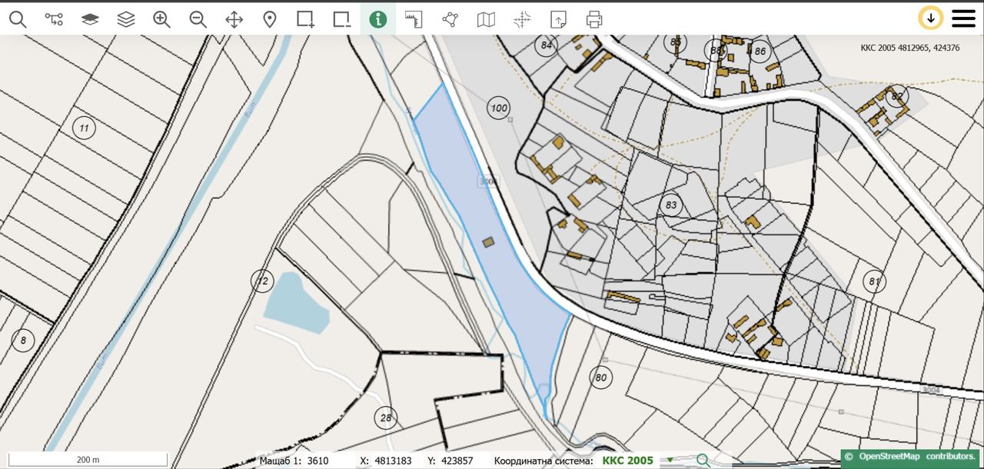Click cadastral block label 100
The width and height of the screenshot is (984, 469).
(499, 108)
